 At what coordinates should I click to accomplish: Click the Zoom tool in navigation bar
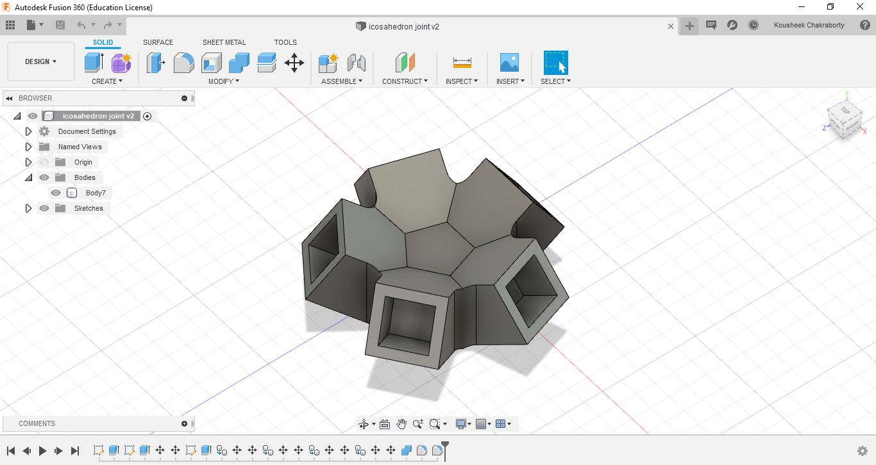pyautogui.click(x=418, y=424)
